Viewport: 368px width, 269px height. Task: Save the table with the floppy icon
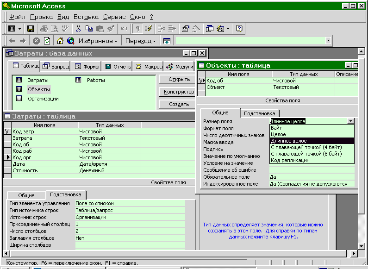pos(31,29)
